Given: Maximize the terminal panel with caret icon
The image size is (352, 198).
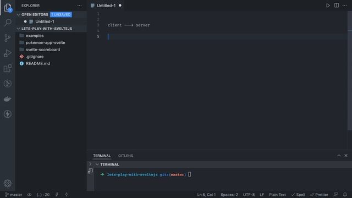Looking at the screenshot, I should pyautogui.click(x=339, y=156).
